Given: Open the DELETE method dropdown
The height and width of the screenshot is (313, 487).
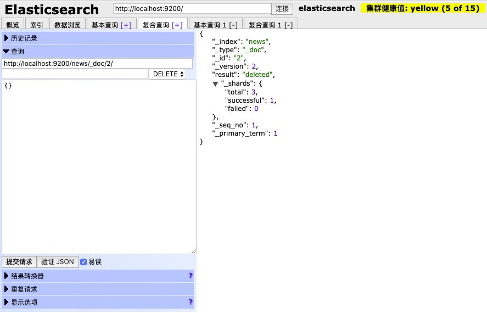Looking at the screenshot, I should tap(167, 74).
